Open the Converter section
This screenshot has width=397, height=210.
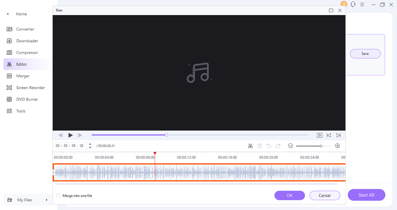point(25,29)
